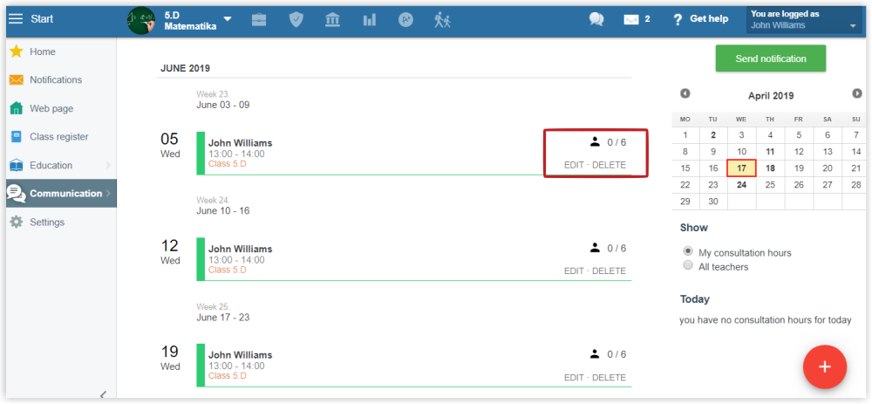Image resolution: width=872 pixels, height=404 pixels.
Task: Select My consultation hours radio button
Action: [x=688, y=252]
